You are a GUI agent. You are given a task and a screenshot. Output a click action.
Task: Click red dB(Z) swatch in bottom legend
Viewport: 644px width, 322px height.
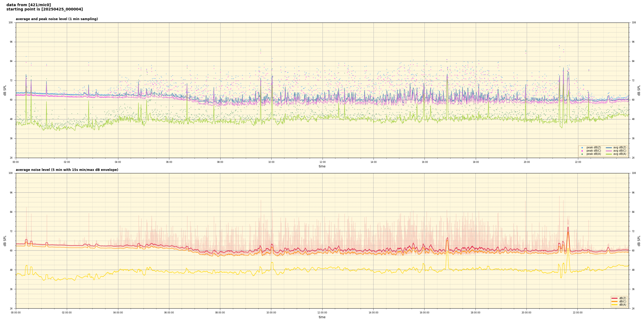tap(614, 298)
